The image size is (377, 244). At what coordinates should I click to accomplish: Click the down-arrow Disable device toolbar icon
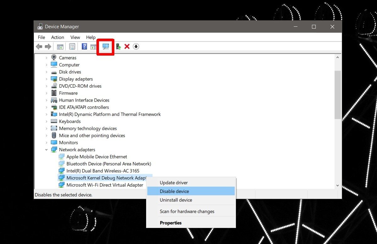(x=136, y=46)
